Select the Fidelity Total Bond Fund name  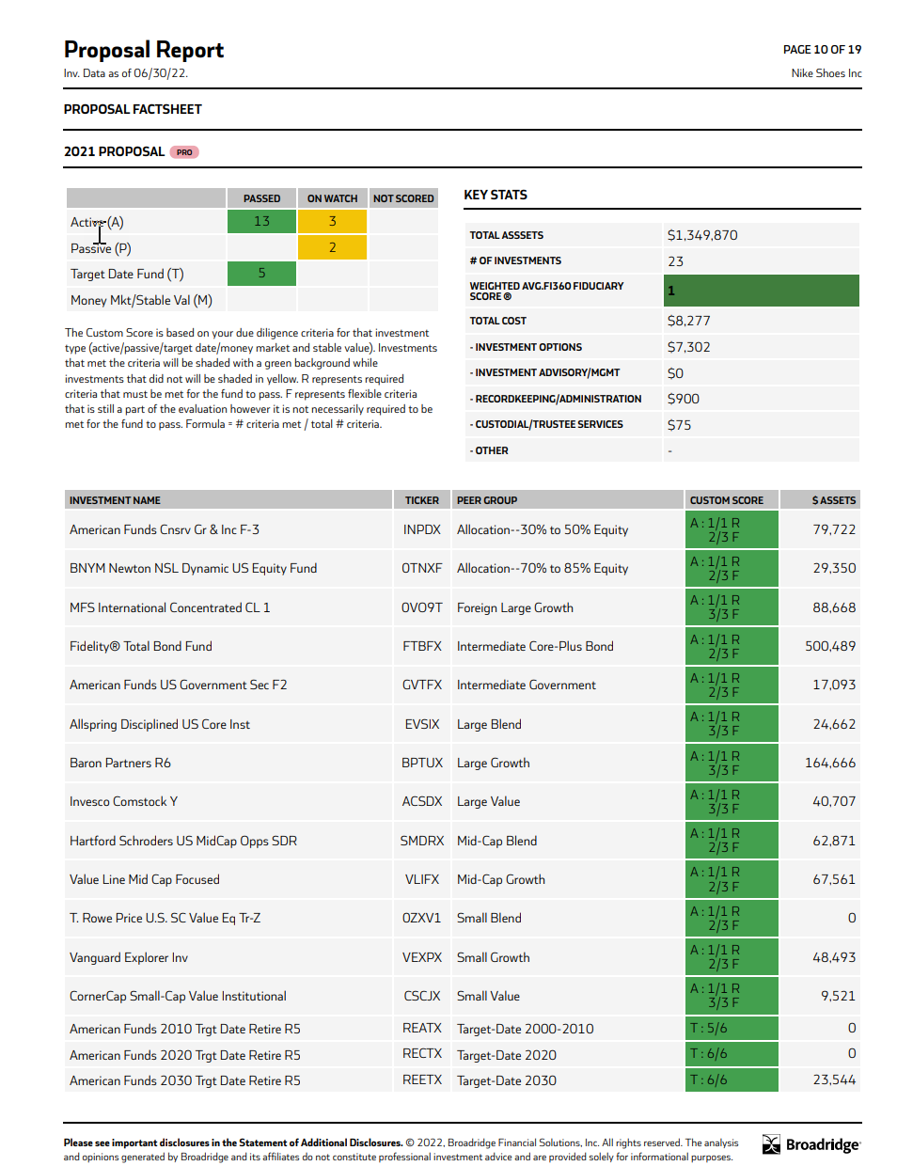pyautogui.click(x=141, y=647)
